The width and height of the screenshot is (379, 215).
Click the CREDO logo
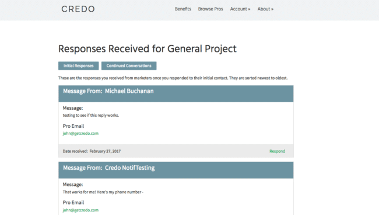(x=78, y=9)
